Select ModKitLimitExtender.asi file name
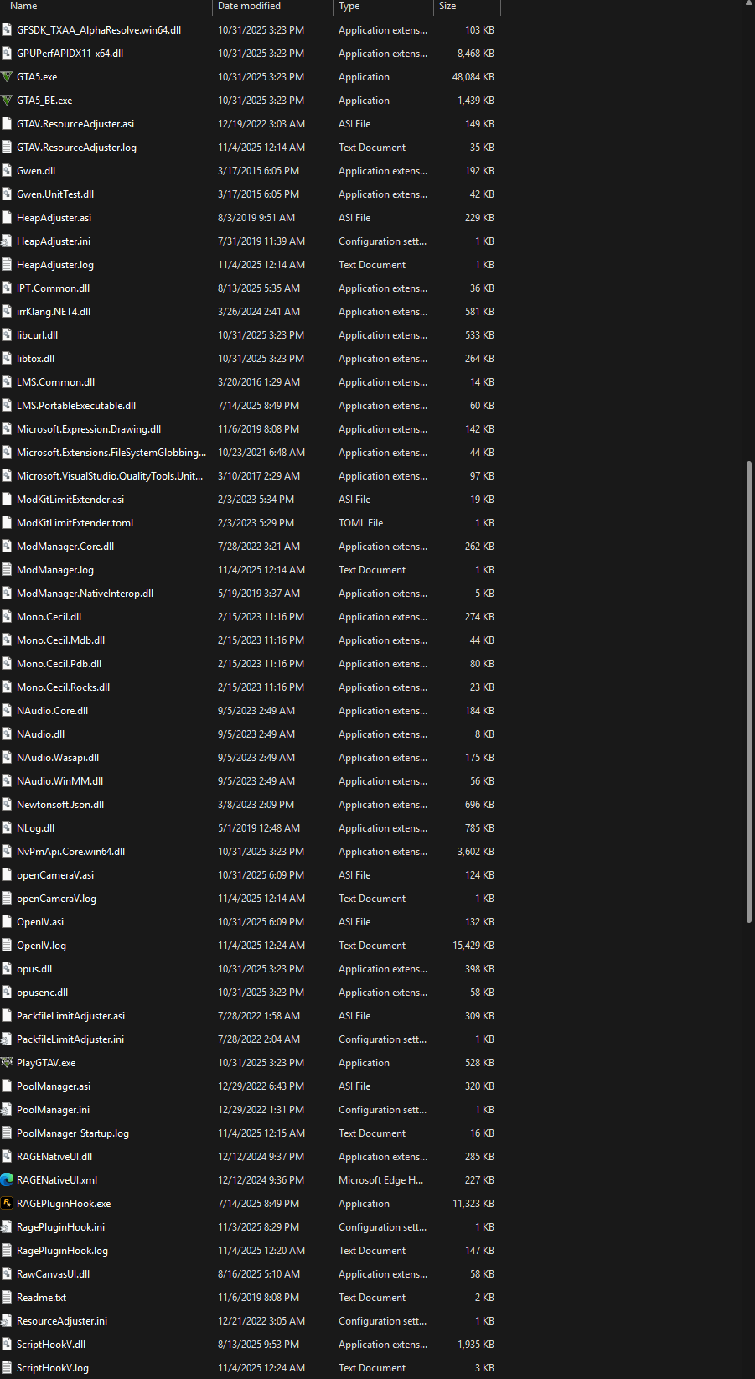 point(70,500)
